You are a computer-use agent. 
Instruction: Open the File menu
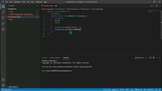(x=7, y=2)
